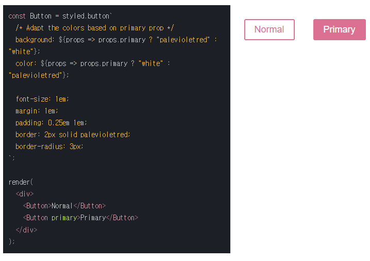Click the 'margin: 1em;' line
Viewport: 370px width, 261px height.
pyautogui.click(x=37, y=111)
